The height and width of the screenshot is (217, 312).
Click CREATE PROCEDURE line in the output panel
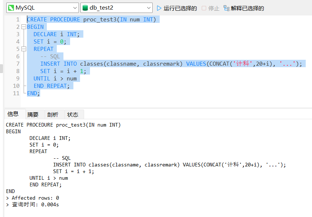[63, 125]
